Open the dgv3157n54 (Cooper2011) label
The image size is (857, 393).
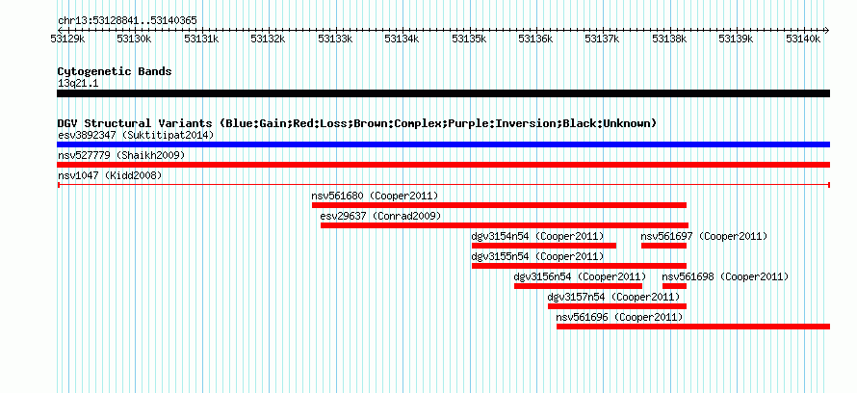tap(613, 297)
